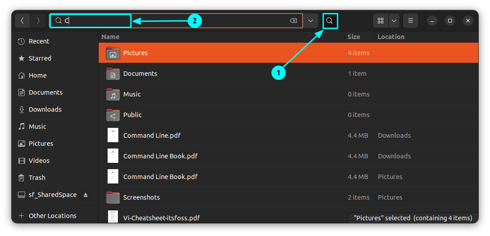Sort results by the Size column
490x236 pixels.
(354, 37)
